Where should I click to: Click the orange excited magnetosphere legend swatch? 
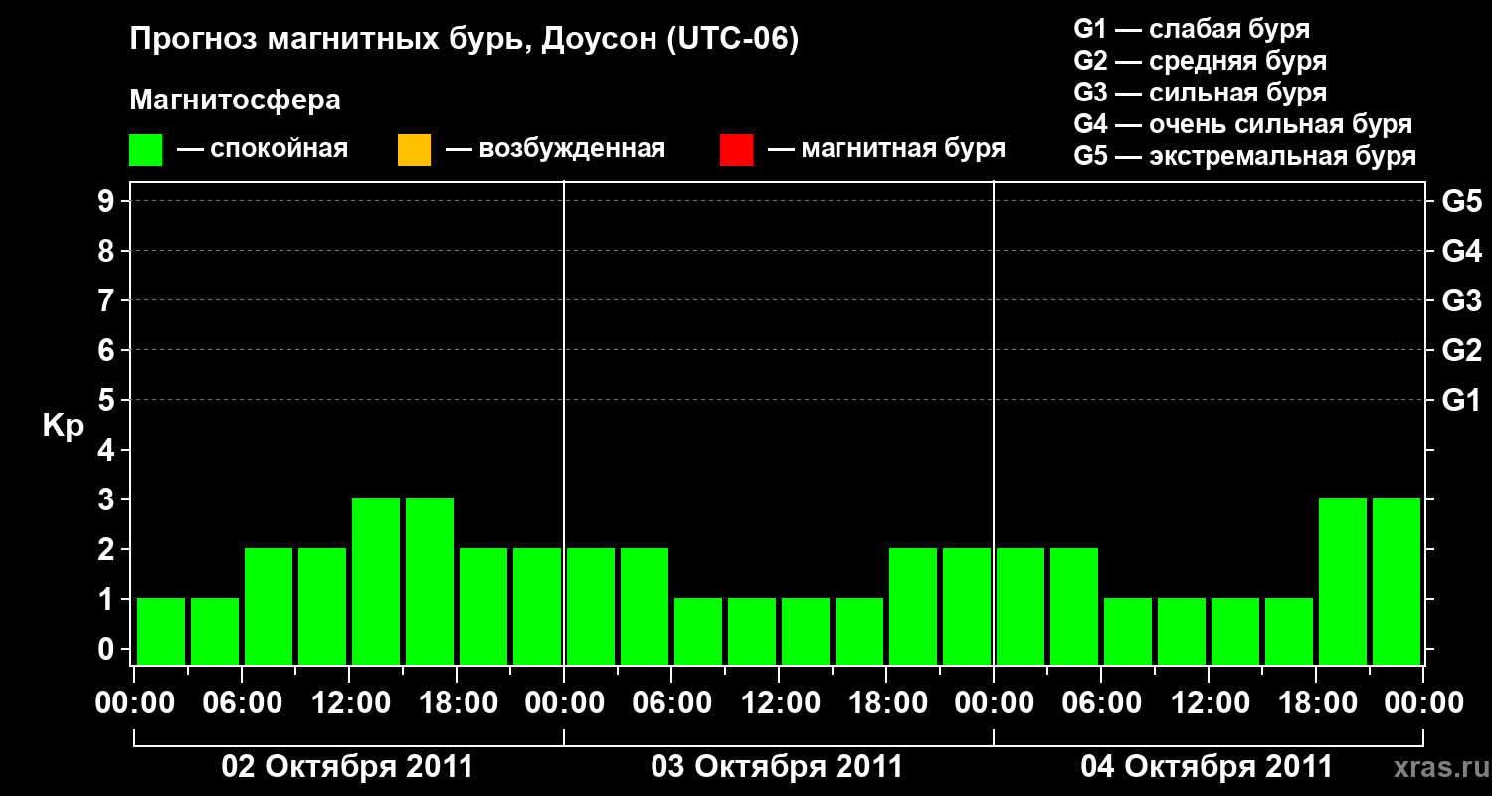point(414,150)
